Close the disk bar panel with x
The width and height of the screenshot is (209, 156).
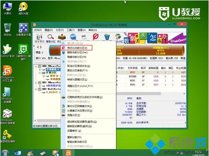(x=34, y=46)
